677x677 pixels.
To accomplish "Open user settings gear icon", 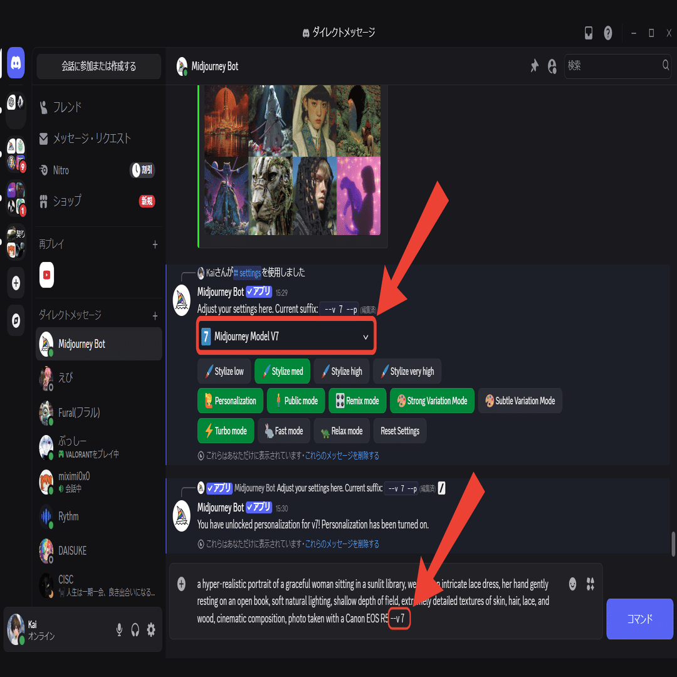I will tap(151, 630).
